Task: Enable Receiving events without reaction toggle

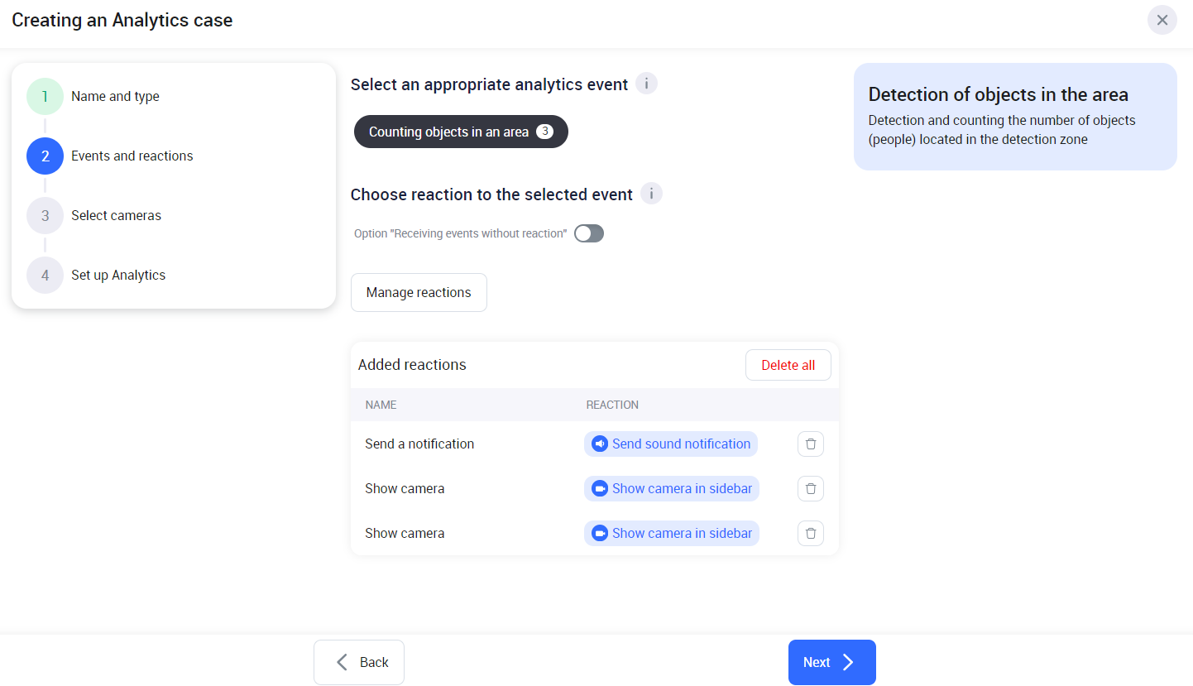Action: [x=589, y=233]
